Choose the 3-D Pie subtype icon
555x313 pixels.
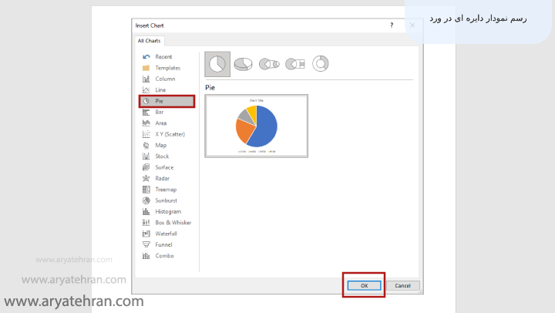pos(244,64)
